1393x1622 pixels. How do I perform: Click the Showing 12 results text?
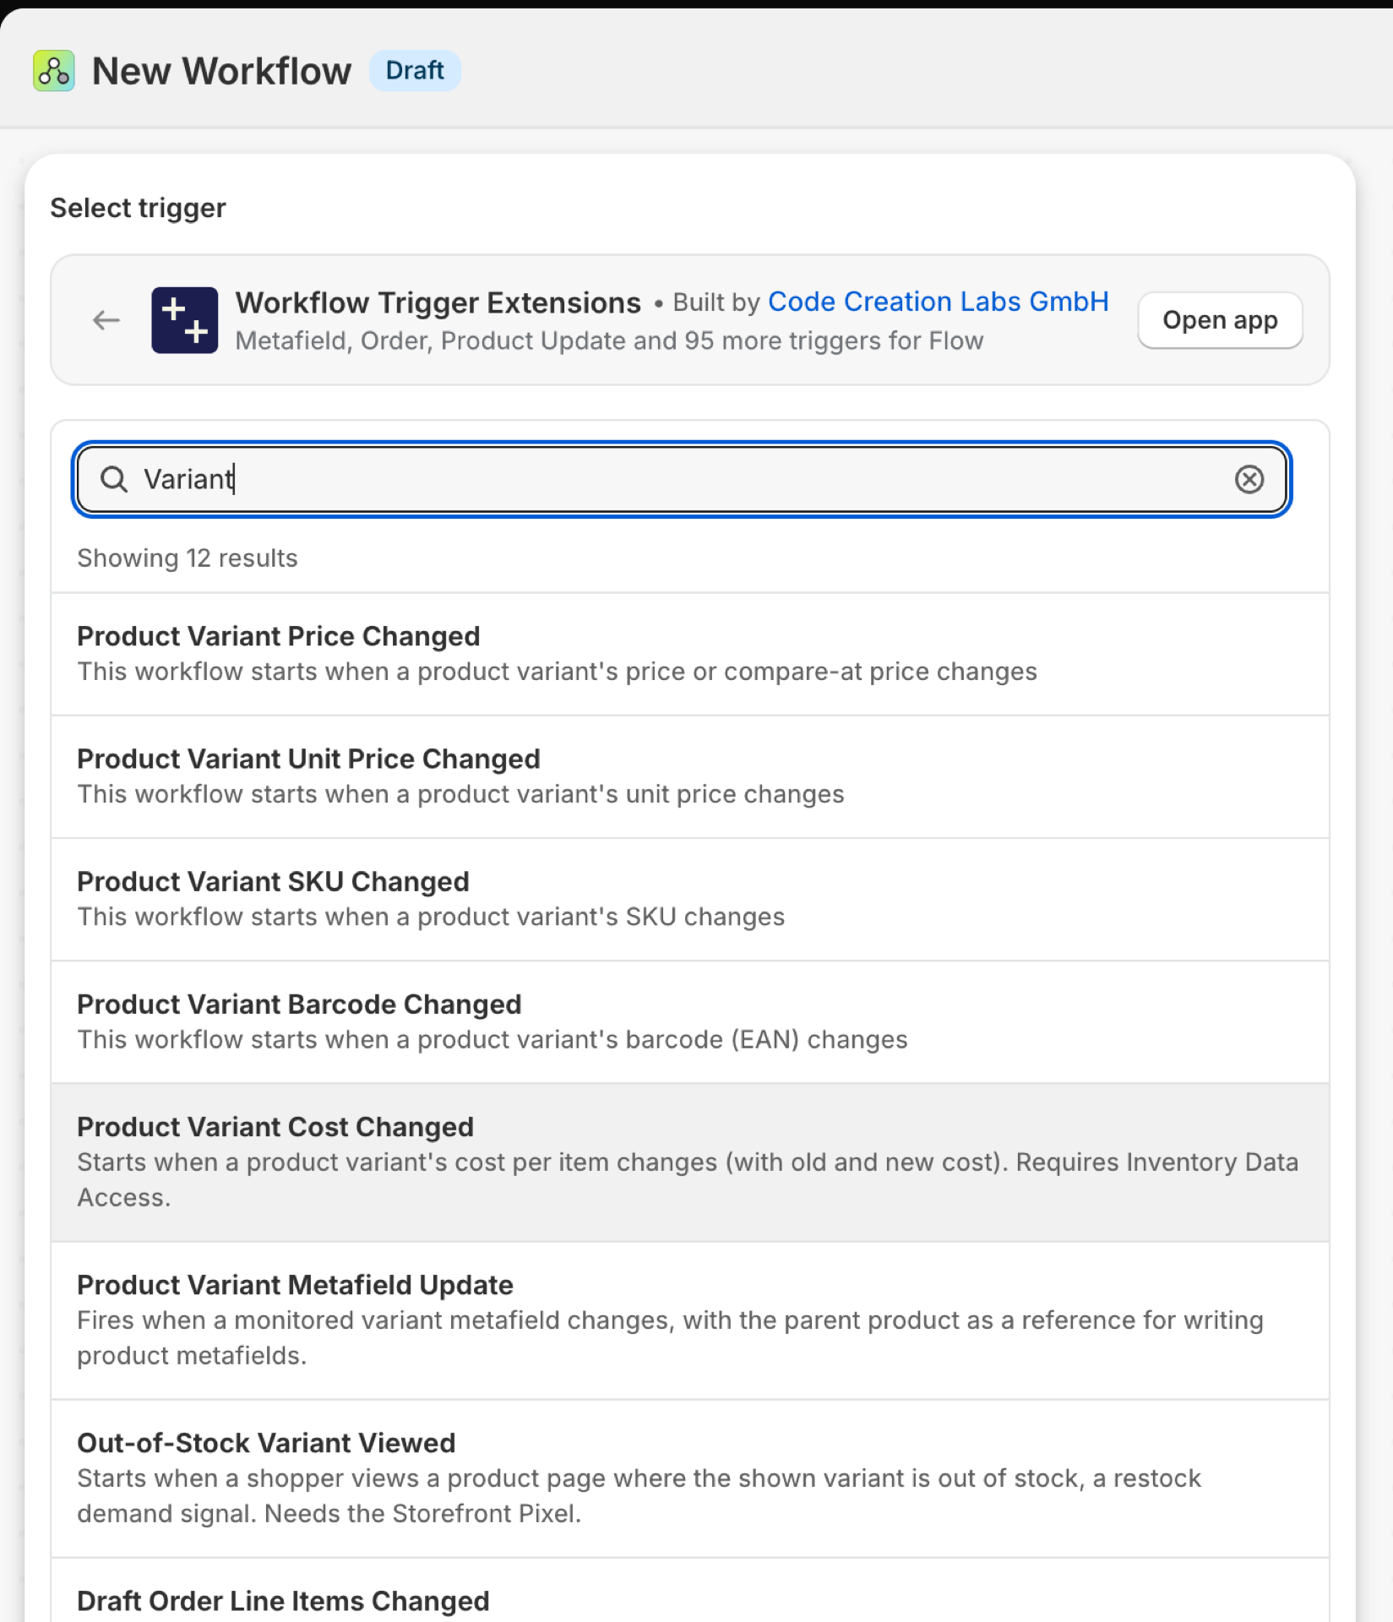[188, 558]
